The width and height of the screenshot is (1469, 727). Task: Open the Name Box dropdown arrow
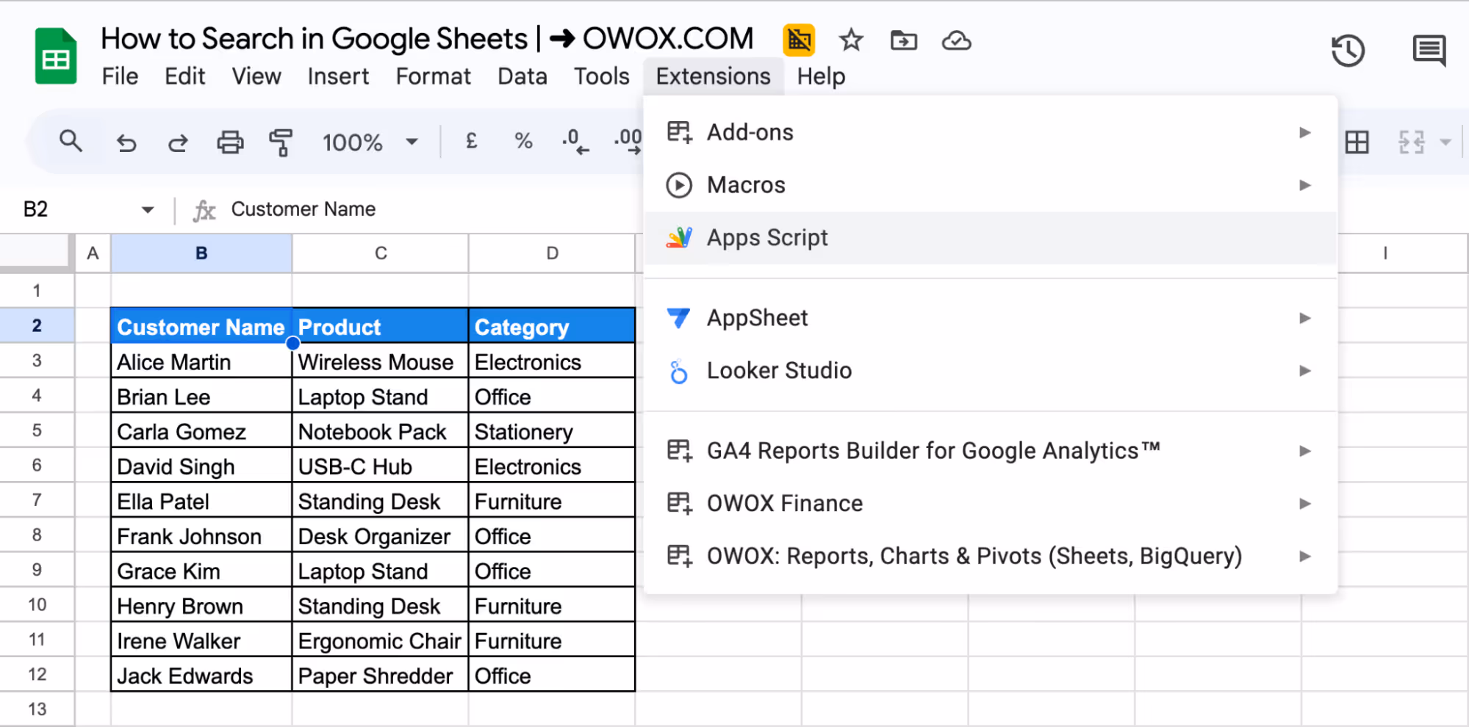(x=148, y=209)
